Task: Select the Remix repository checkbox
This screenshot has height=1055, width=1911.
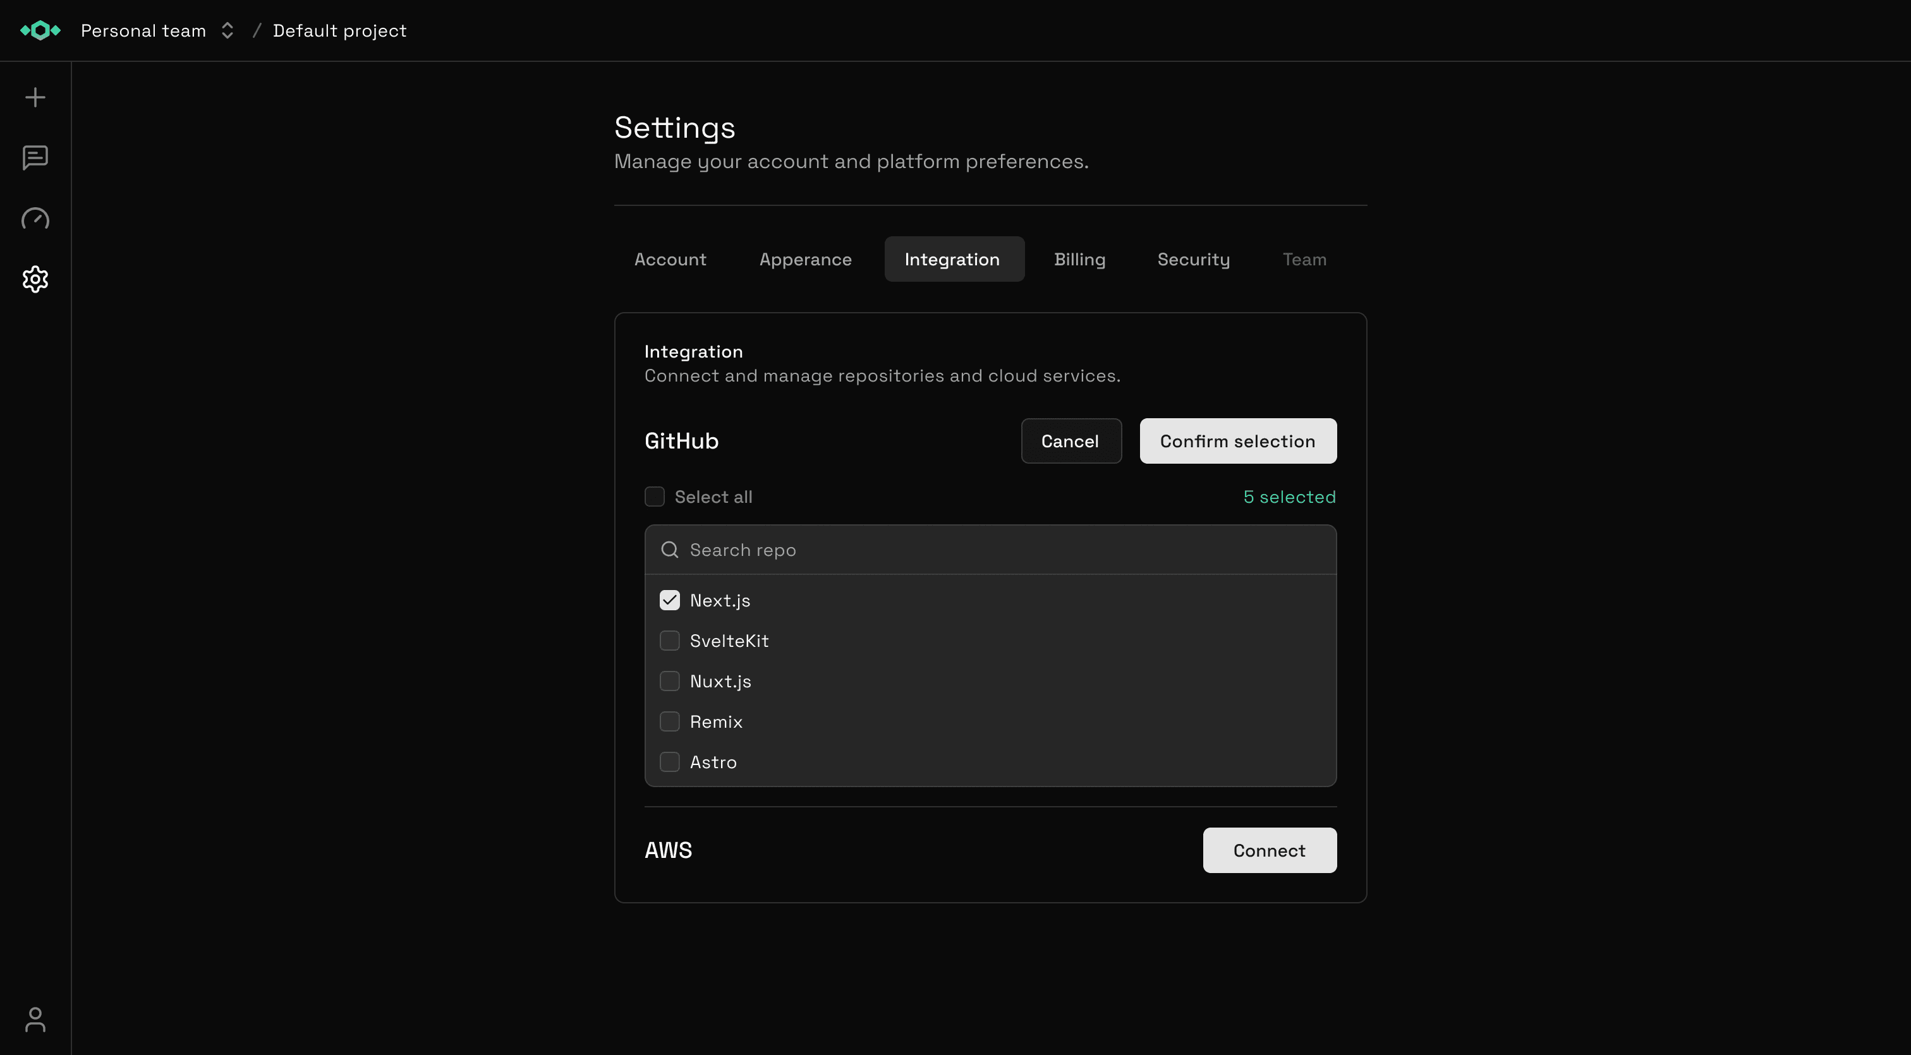Action: tap(669, 721)
